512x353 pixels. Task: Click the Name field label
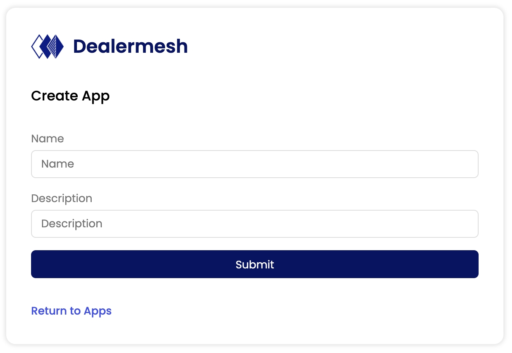coord(47,138)
